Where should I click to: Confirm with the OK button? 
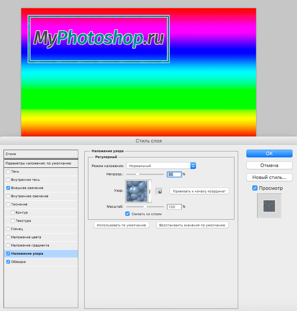pyautogui.click(x=269, y=154)
